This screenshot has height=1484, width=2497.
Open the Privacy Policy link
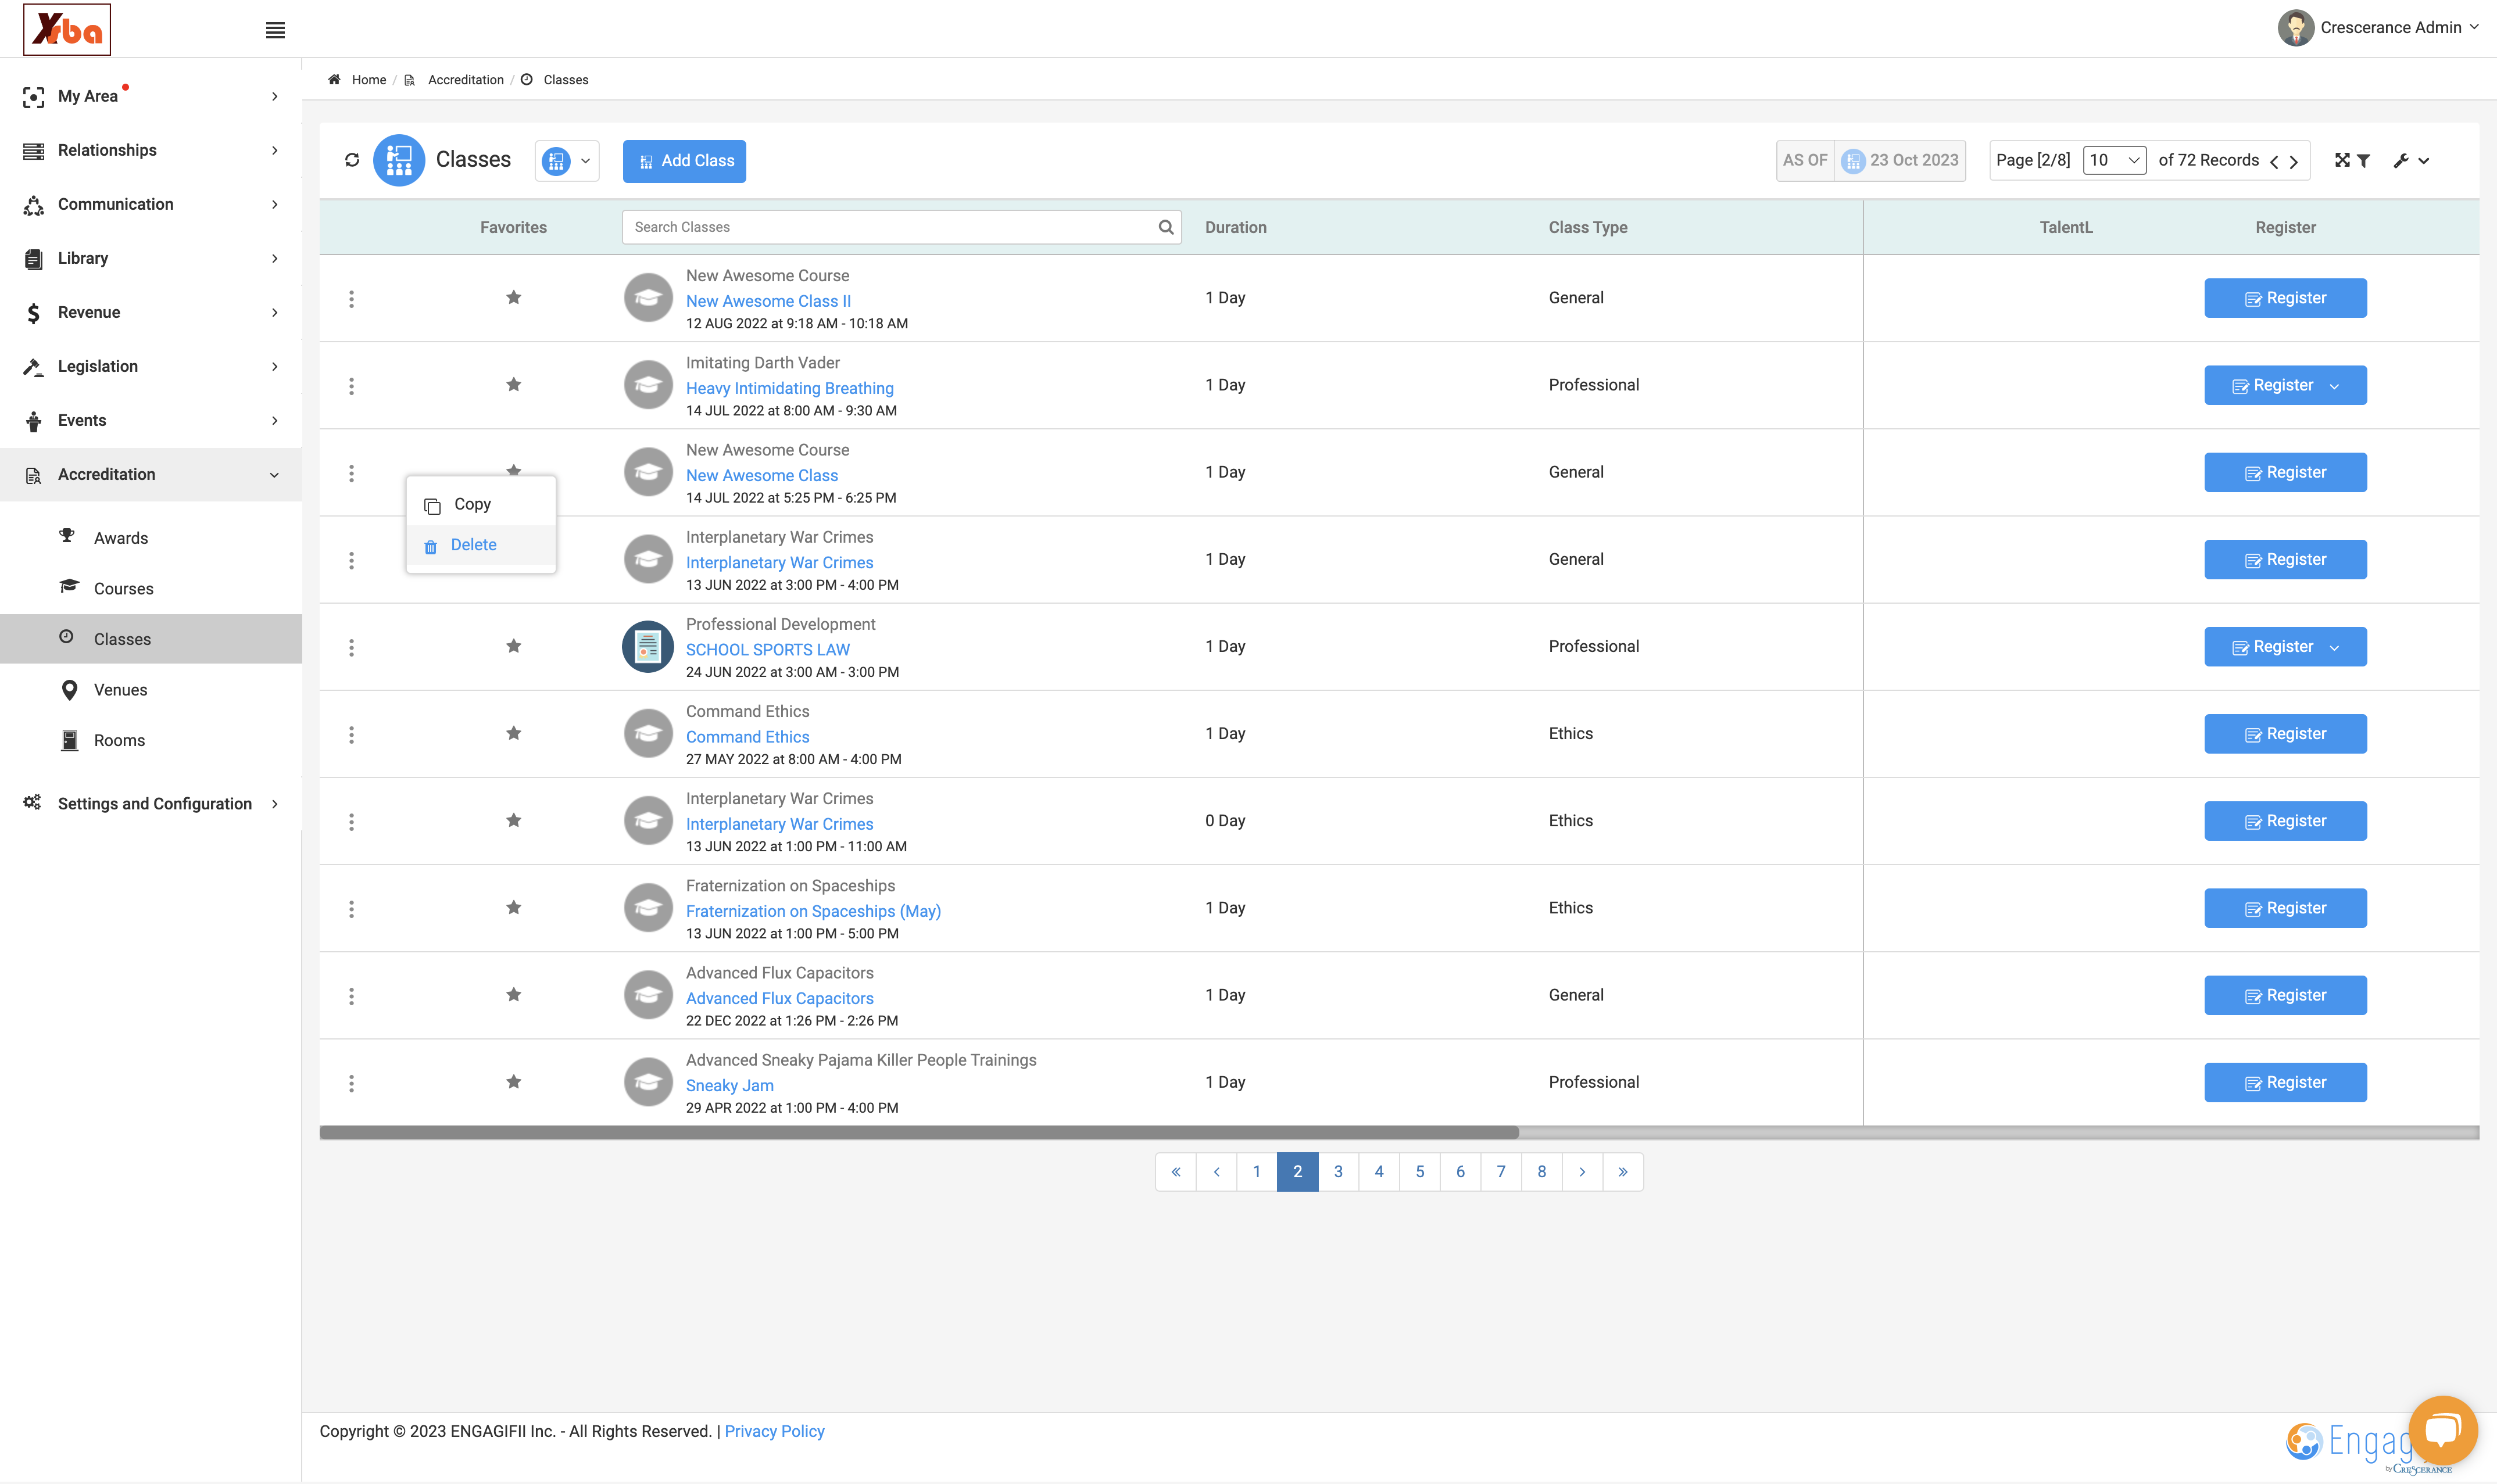pos(774,1431)
